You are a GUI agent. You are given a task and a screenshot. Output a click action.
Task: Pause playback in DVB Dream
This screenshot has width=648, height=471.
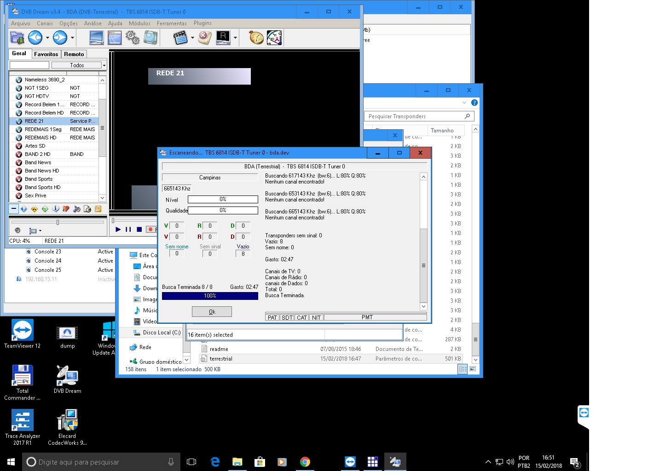coord(128,229)
